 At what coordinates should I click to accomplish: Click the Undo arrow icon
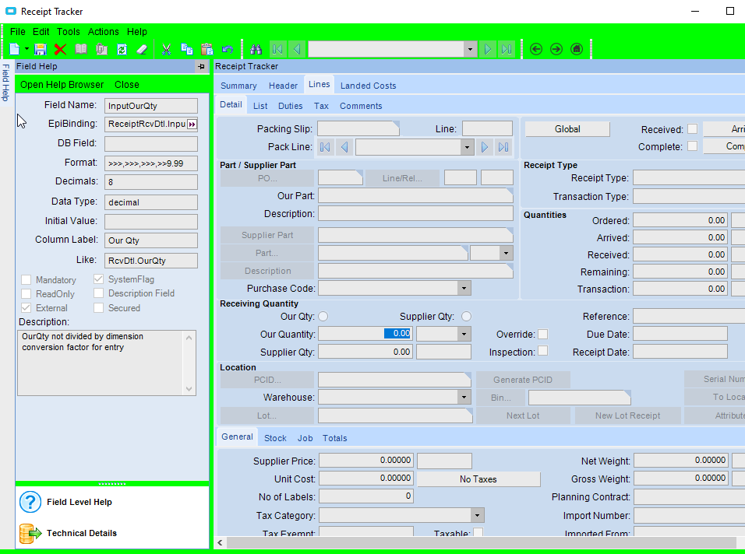coord(228,49)
